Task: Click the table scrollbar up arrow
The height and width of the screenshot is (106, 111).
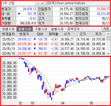Action: coord(108,34)
